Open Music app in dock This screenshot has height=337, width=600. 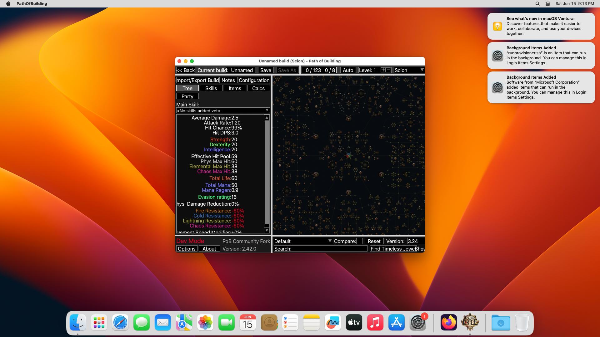[x=375, y=322]
